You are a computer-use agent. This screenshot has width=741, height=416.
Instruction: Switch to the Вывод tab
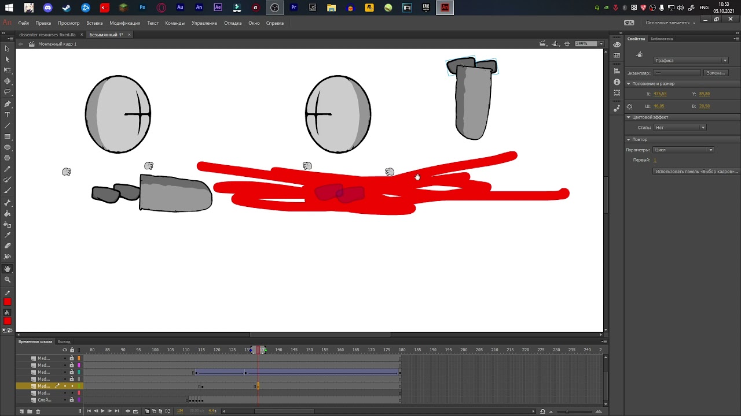click(x=64, y=342)
